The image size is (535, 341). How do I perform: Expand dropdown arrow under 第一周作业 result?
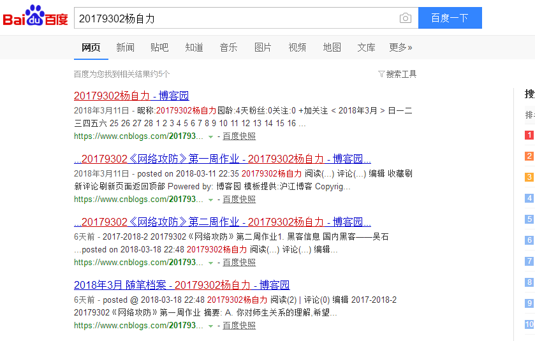210,200
